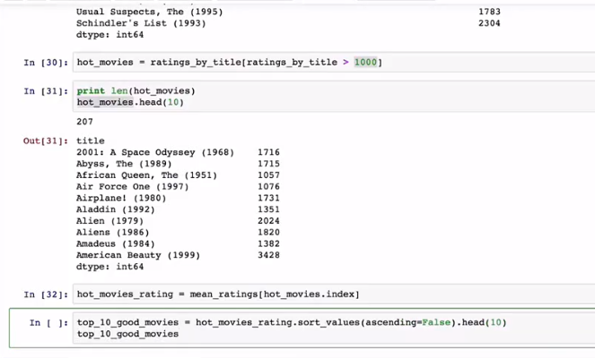Click the count value 1057

click(268, 175)
